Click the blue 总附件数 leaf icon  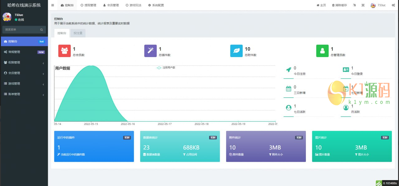[236, 51]
